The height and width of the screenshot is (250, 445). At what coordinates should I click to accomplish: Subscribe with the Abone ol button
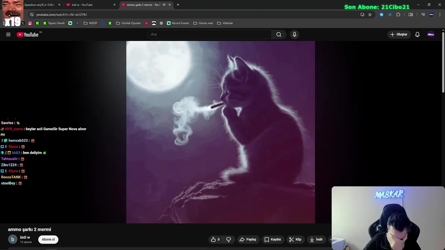pos(48,240)
